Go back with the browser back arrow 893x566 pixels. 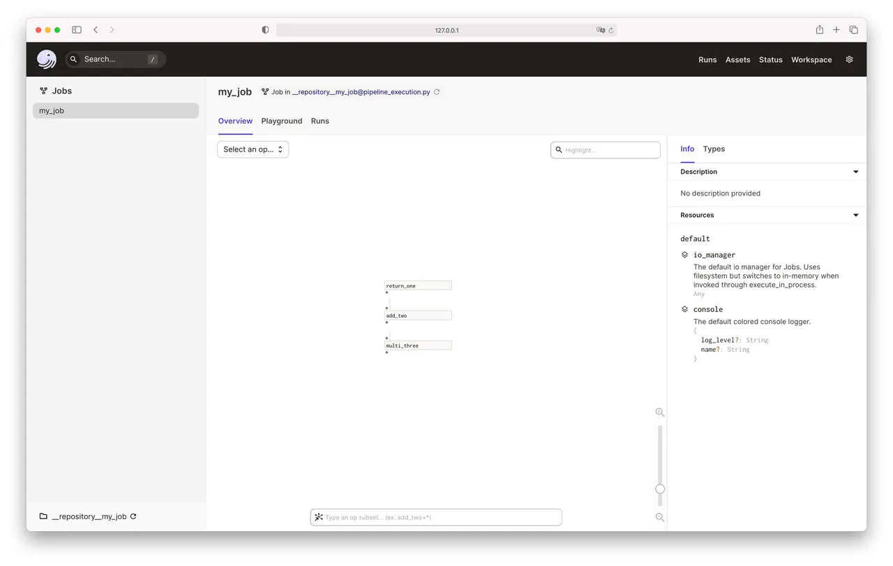click(96, 30)
